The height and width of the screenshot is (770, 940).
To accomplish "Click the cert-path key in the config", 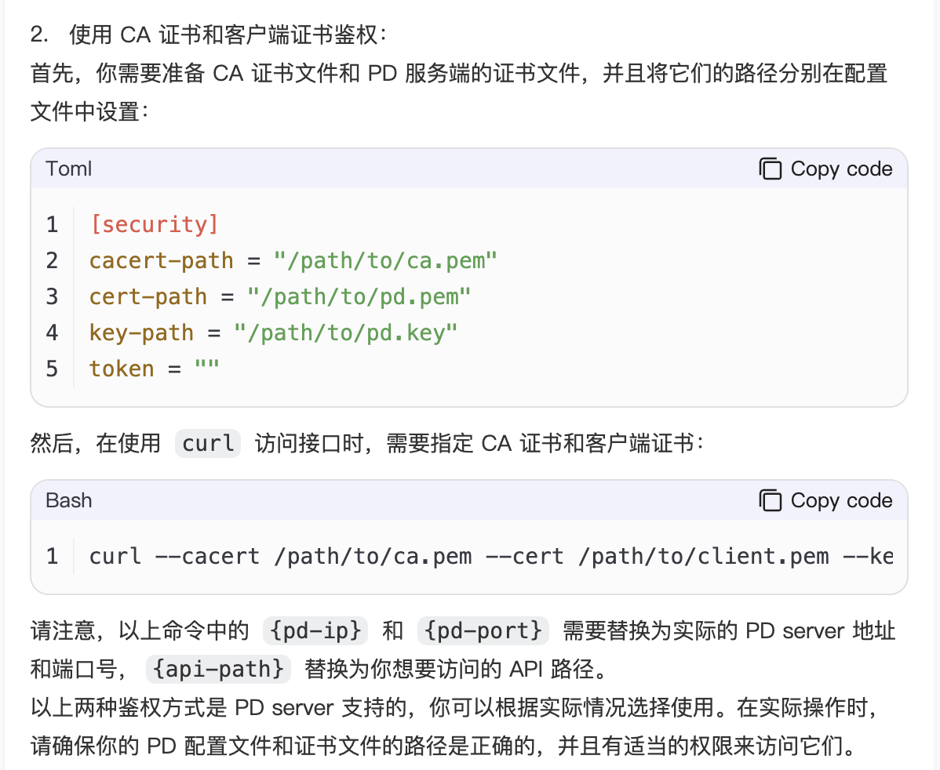I will [148, 296].
